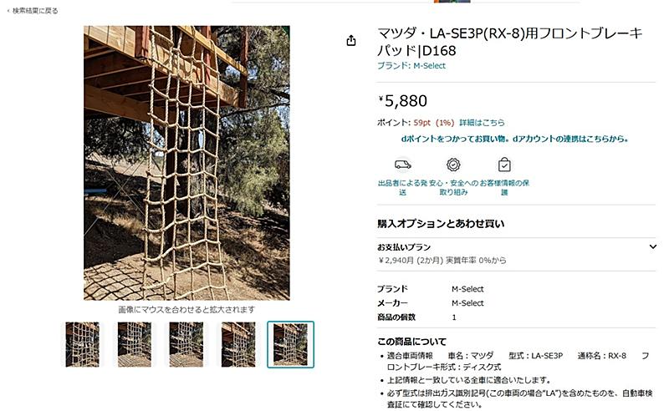The height and width of the screenshot is (411, 669).
Task: Click the delivery truck icon
Action: click(x=403, y=165)
